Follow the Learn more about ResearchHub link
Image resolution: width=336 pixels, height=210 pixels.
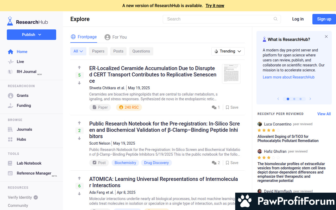click(x=288, y=77)
